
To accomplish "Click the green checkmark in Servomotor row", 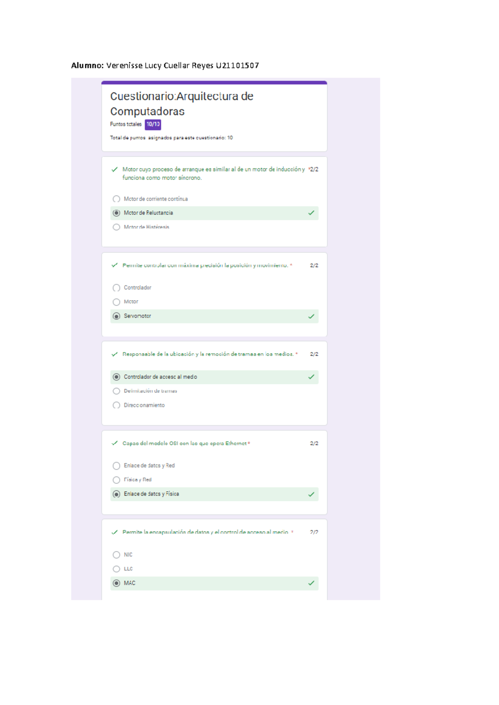I will 311,316.
